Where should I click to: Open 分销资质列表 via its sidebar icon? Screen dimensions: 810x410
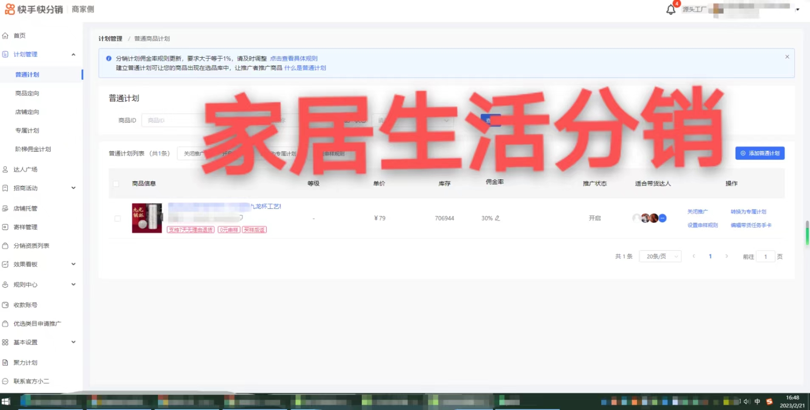tap(6, 245)
